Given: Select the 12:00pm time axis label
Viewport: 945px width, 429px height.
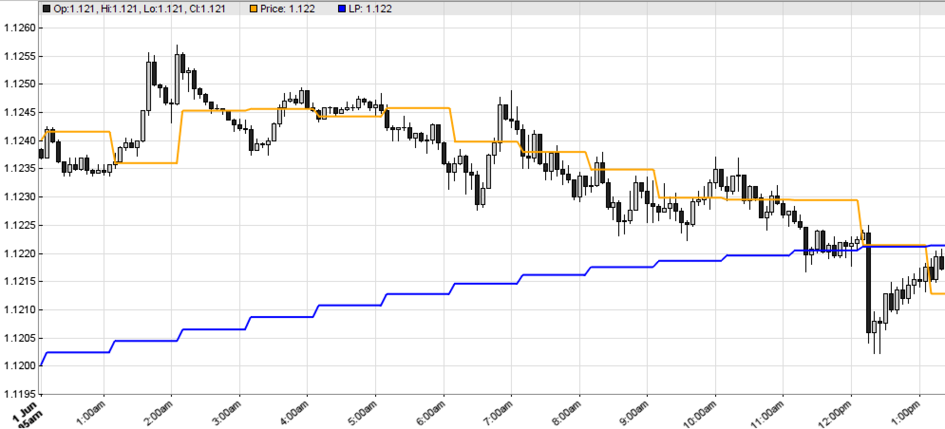Looking at the screenshot, I should click(x=838, y=414).
